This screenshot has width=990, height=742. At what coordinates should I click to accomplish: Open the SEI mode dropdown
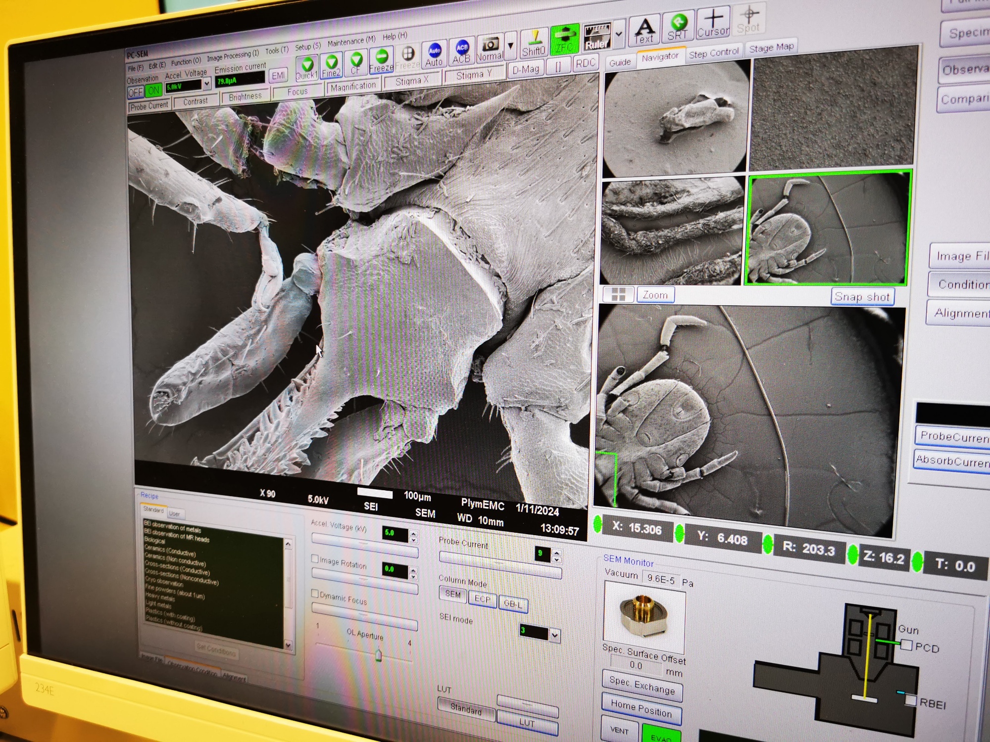tap(555, 635)
